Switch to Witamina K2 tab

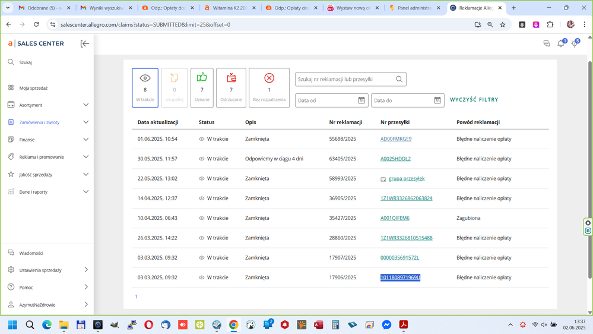(230, 8)
